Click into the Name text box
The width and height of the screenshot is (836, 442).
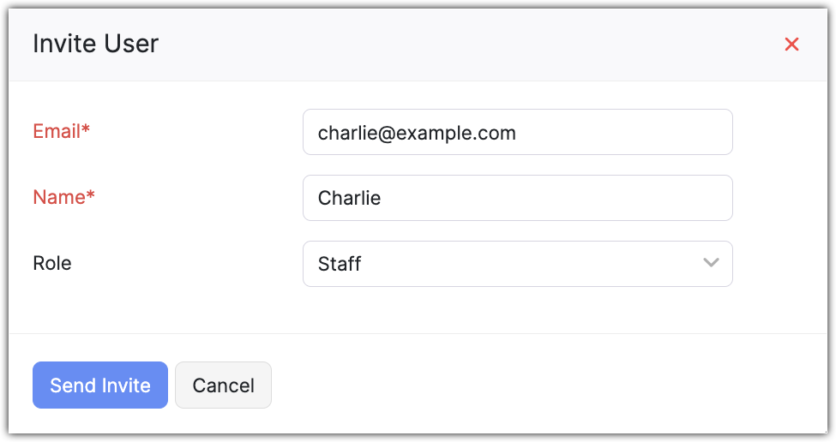(517, 198)
